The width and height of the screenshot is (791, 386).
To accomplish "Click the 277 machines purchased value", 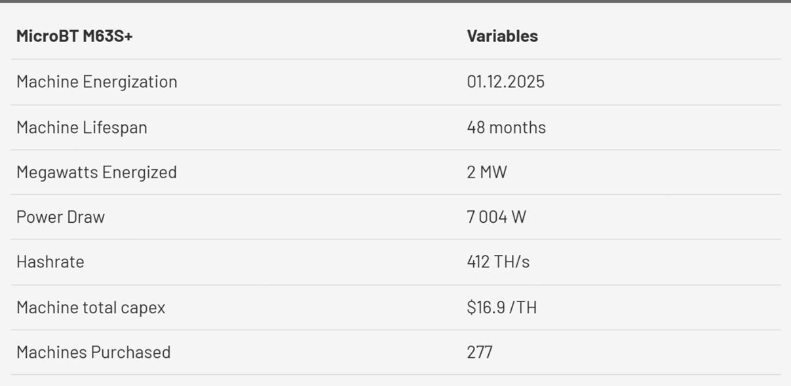I will coord(480,353).
